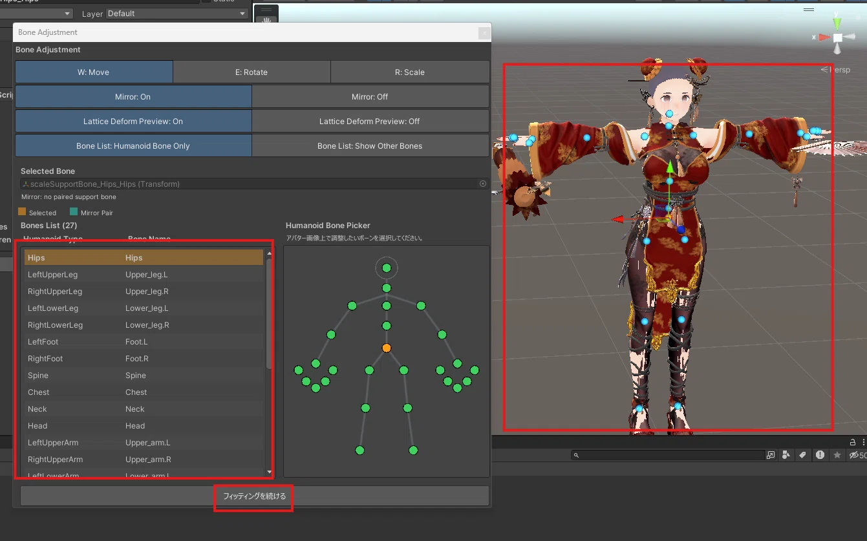Click the フィッティングを続ける button

pos(254,496)
